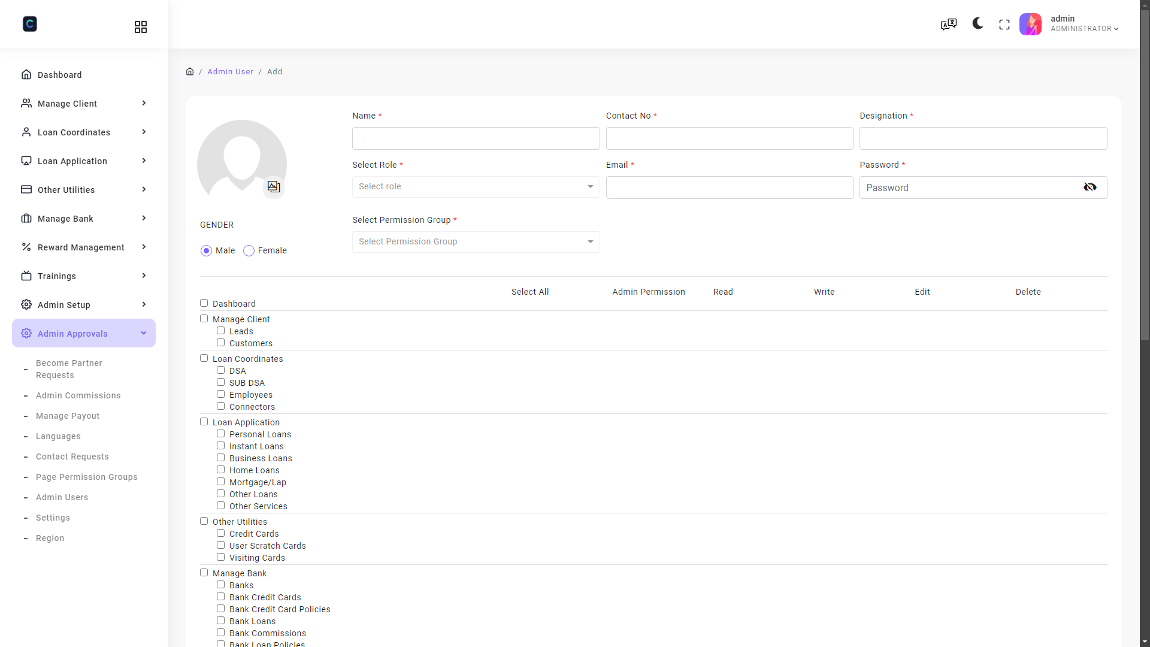Toggle password visibility with the eye icon
Viewport: 1150px width, 647px height.
(1091, 187)
